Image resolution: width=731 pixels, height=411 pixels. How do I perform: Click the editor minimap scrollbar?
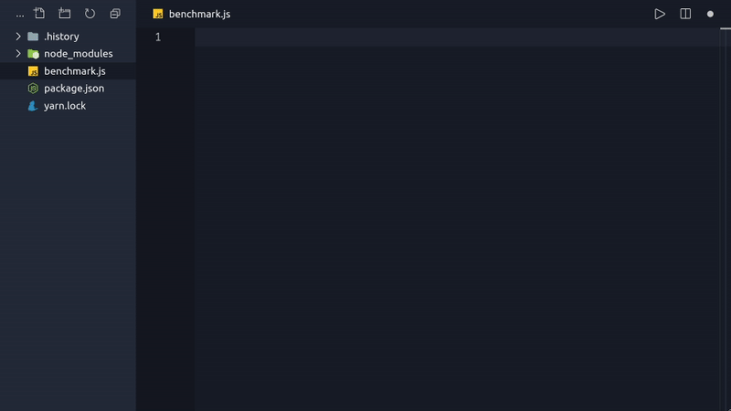tap(725, 219)
